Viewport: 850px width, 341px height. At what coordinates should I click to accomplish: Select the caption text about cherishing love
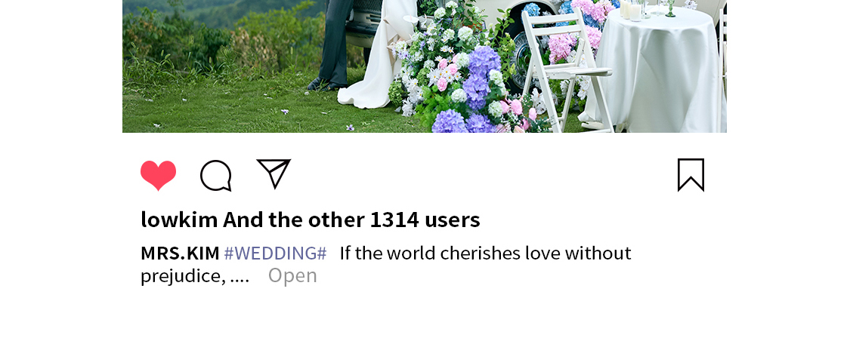pos(386,264)
